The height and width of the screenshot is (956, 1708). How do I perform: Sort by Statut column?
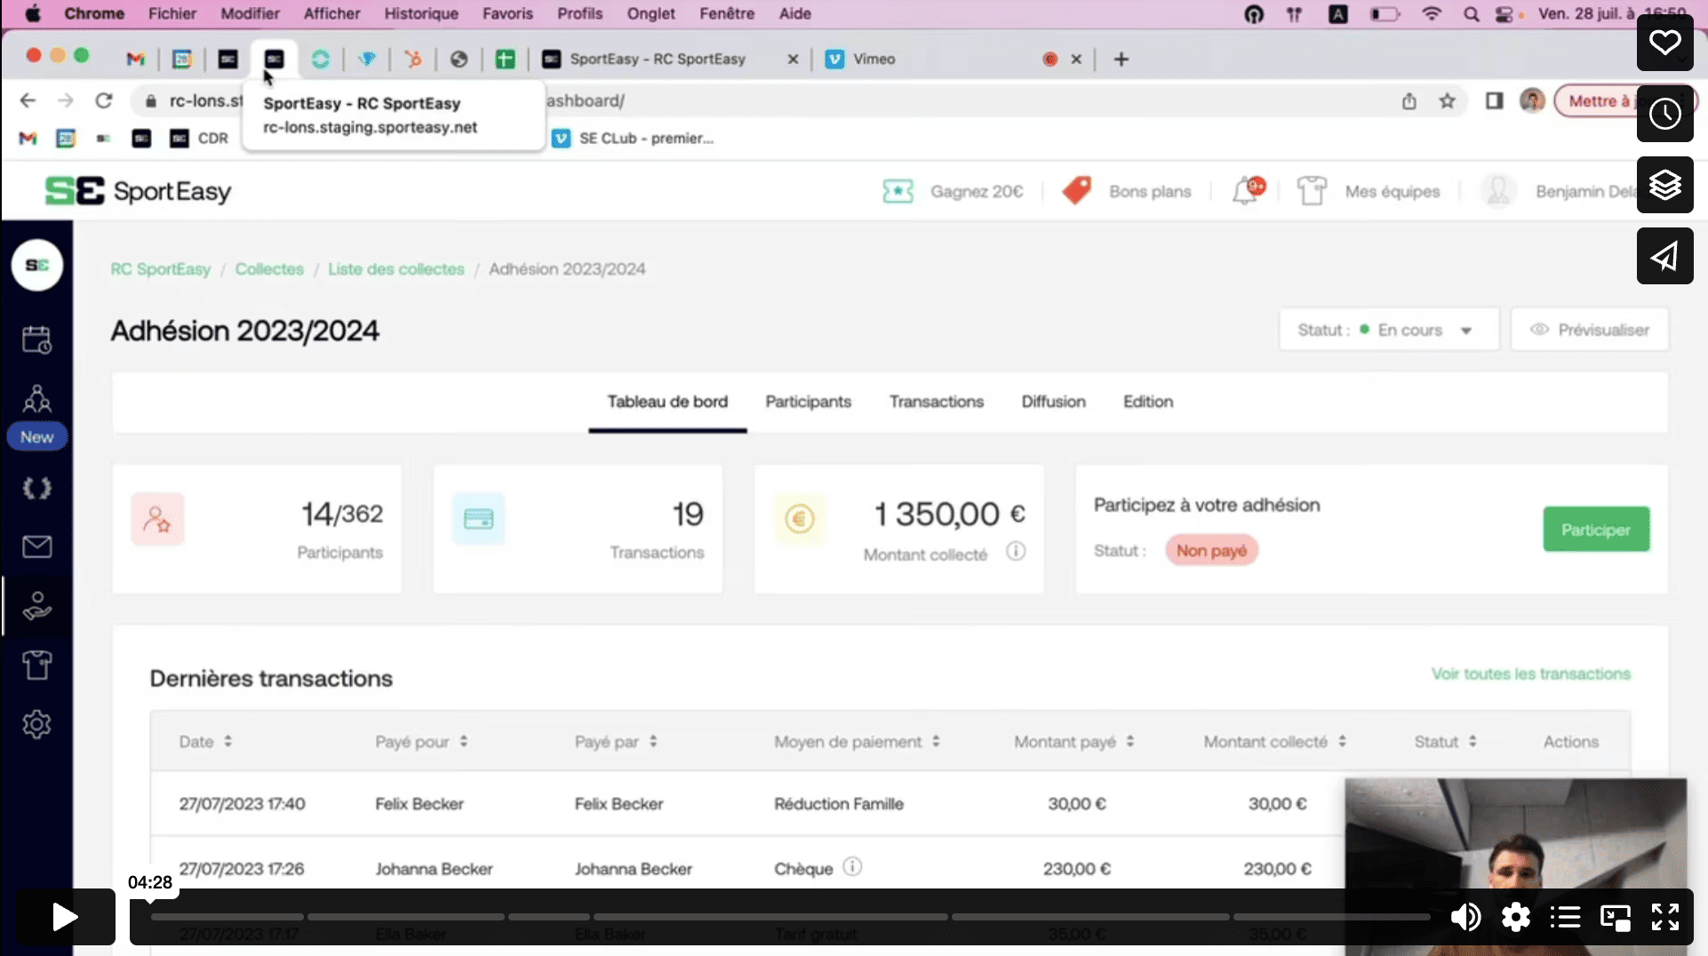click(x=1445, y=741)
